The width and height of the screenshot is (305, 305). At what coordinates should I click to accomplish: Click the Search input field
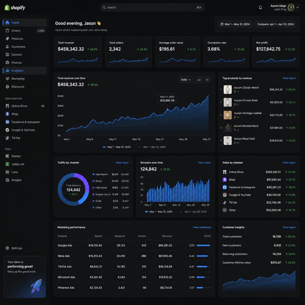click(152, 7)
